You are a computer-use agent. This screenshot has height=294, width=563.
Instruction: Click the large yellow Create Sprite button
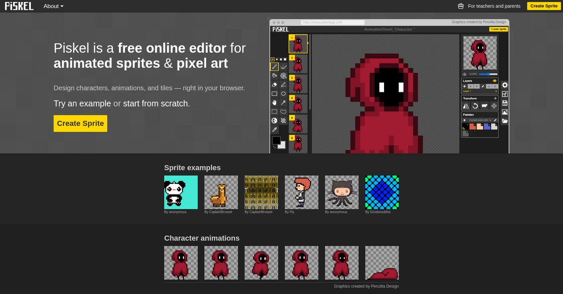point(80,123)
